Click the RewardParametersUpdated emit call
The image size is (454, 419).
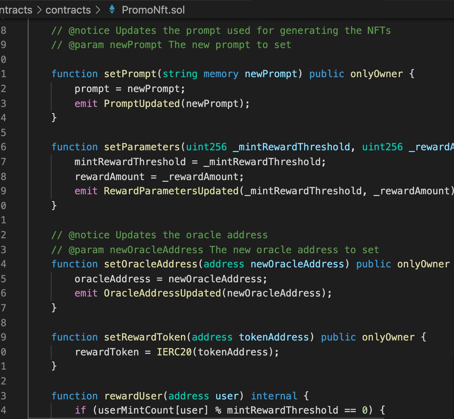coord(171,191)
